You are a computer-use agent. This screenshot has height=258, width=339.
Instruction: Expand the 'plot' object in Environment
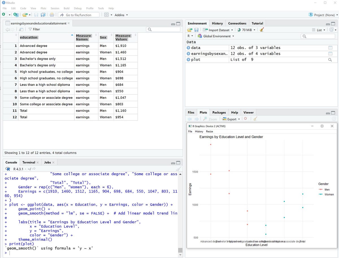[188, 60]
